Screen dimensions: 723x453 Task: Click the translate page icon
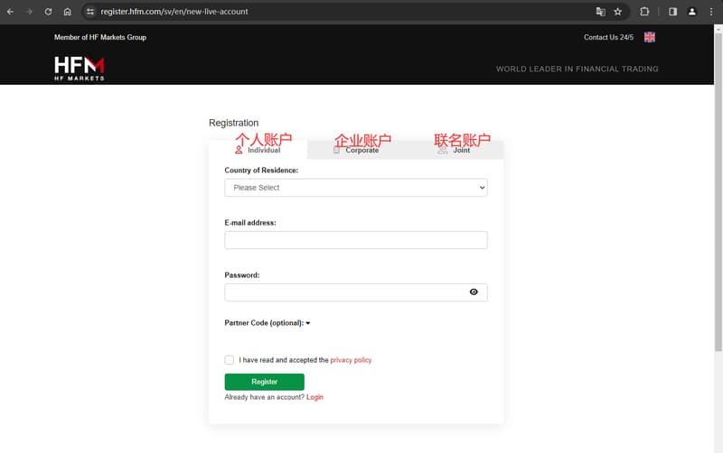click(x=600, y=12)
